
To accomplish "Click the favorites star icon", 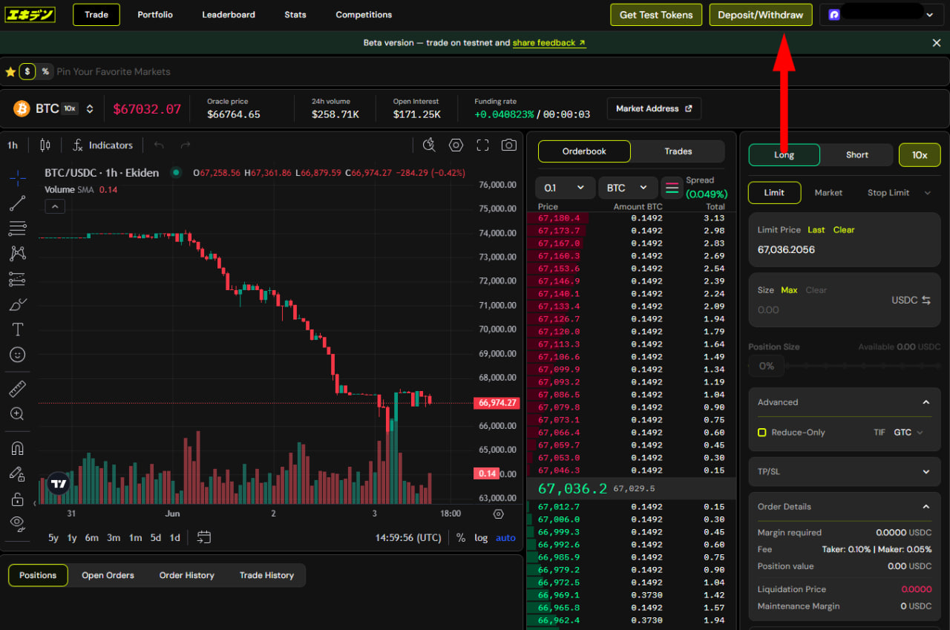I will [10, 72].
